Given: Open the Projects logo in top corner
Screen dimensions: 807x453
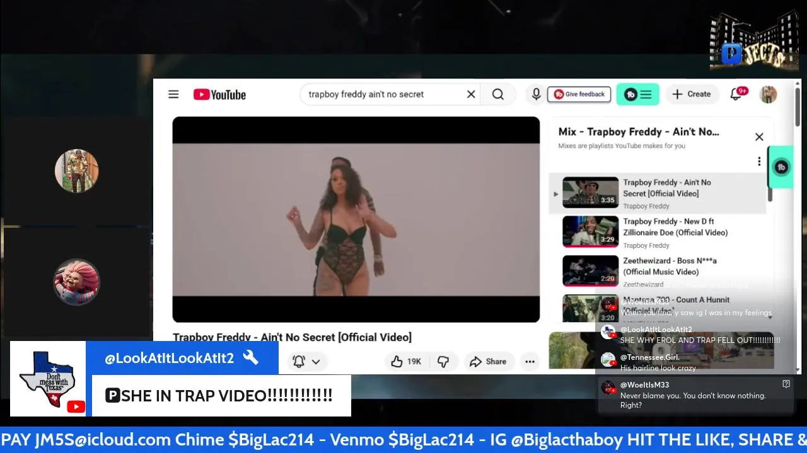Looking at the screenshot, I should coord(754,41).
